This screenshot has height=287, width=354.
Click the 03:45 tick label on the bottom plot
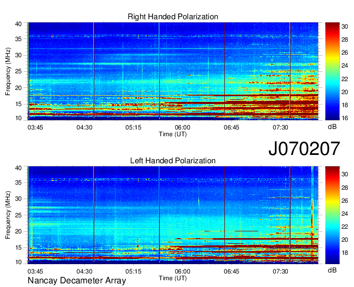point(35,271)
